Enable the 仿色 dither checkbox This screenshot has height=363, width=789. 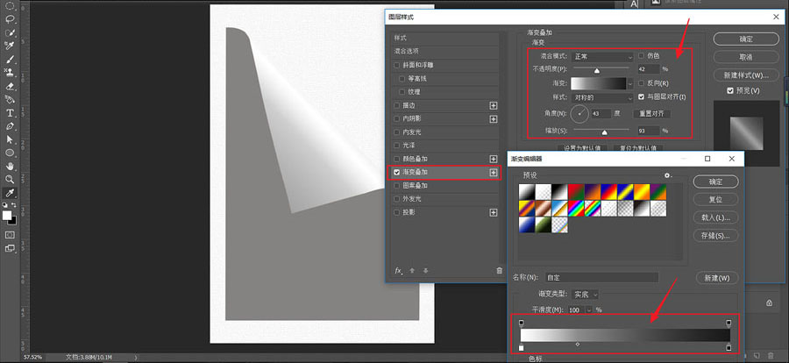642,56
